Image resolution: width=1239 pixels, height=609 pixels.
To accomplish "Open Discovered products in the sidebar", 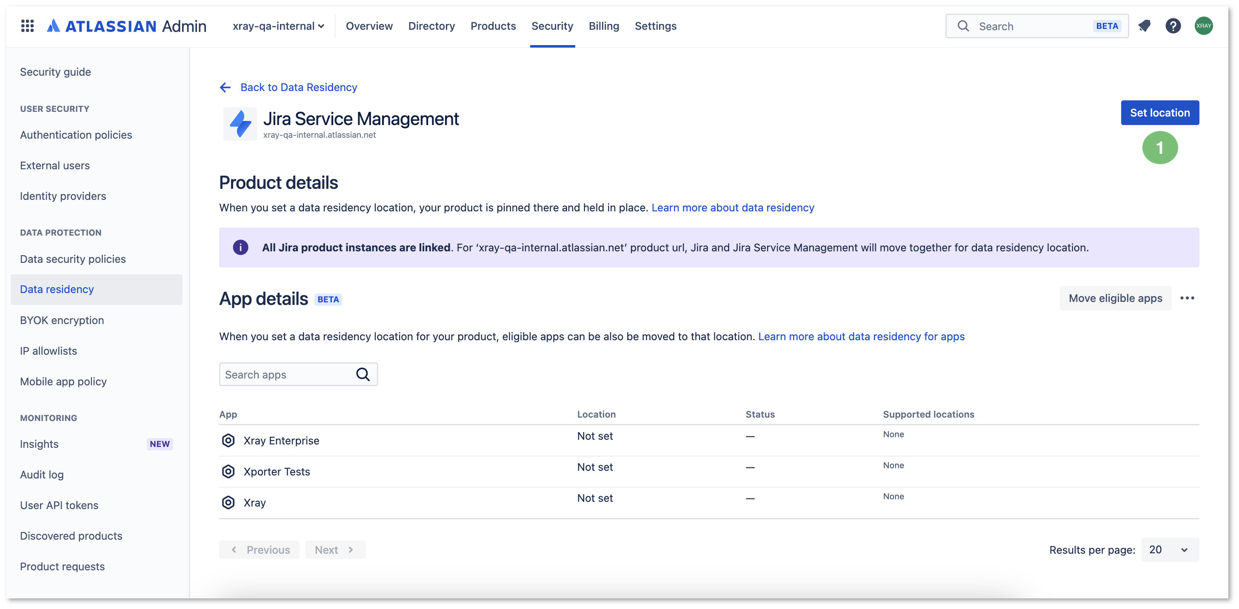I will [x=71, y=536].
